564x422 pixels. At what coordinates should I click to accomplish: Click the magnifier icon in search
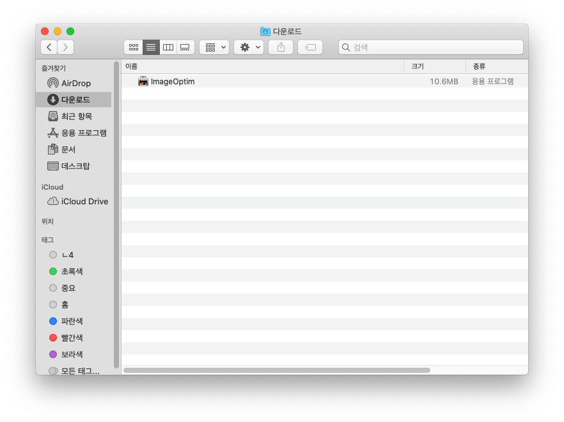(x=346, y=47)
